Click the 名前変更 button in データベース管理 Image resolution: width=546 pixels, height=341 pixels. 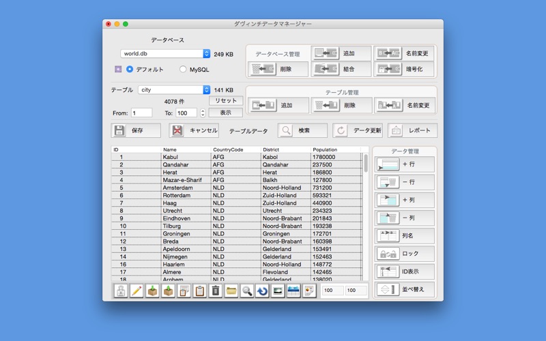pos(404,53)
